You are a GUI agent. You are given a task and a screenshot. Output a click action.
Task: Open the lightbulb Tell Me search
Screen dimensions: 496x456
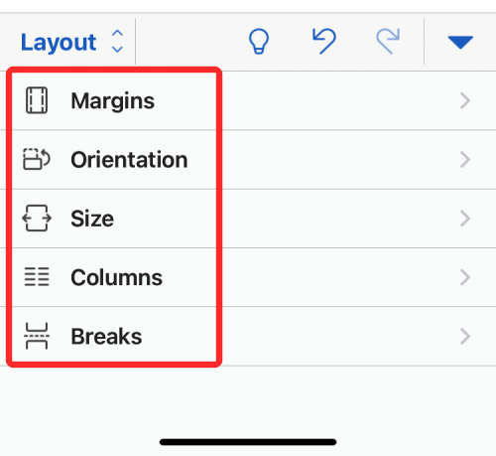[x=259, y=42]
